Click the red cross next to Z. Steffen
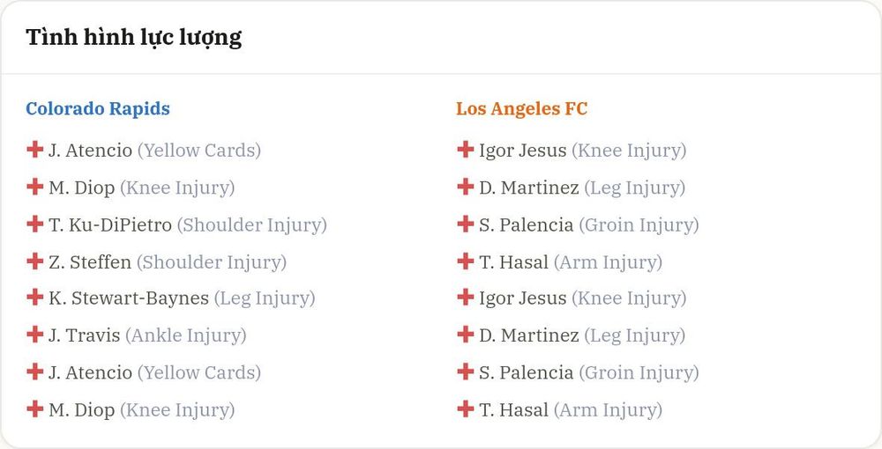Viewport: 882px width, 449px height. click(x=35, y=261)
